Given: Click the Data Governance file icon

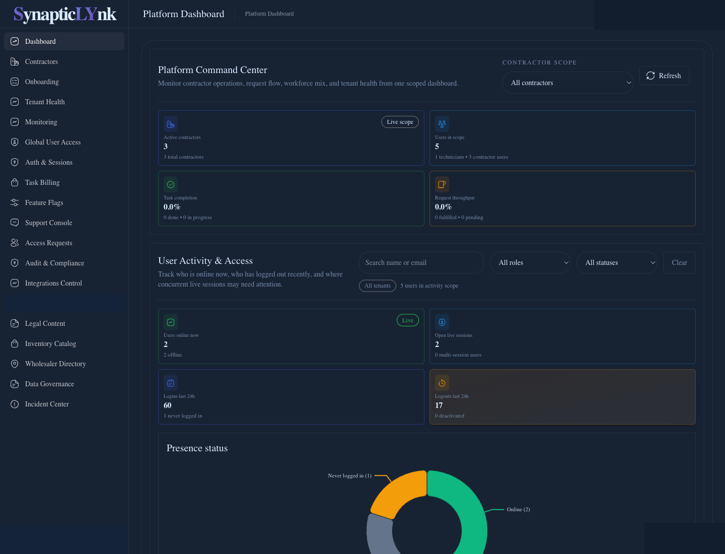Looking at the screenshot, I should [x=15, y=384].
